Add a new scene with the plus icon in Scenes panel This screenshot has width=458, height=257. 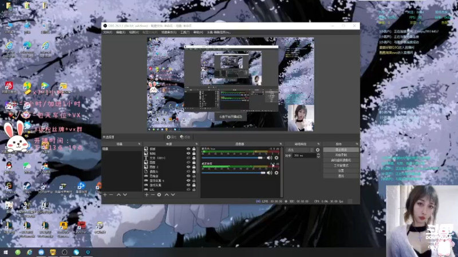[x=105, y=195]
